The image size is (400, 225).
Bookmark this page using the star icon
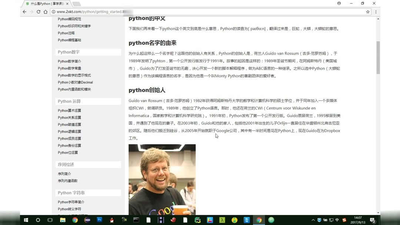pos(367,11)
